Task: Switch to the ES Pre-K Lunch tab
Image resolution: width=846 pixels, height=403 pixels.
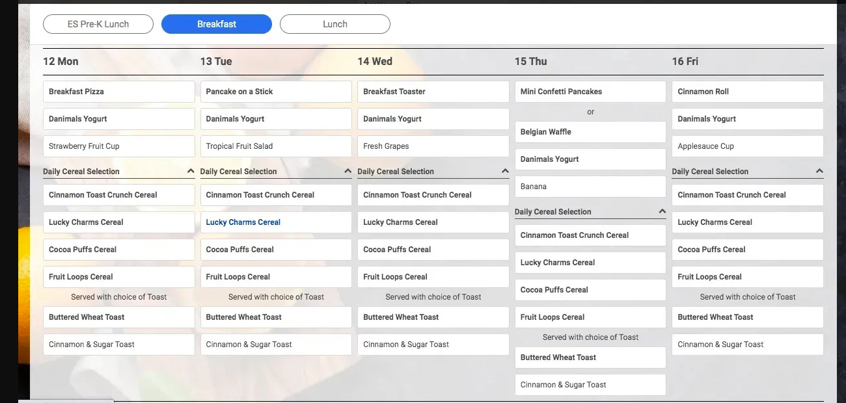Action: point(98,24)
